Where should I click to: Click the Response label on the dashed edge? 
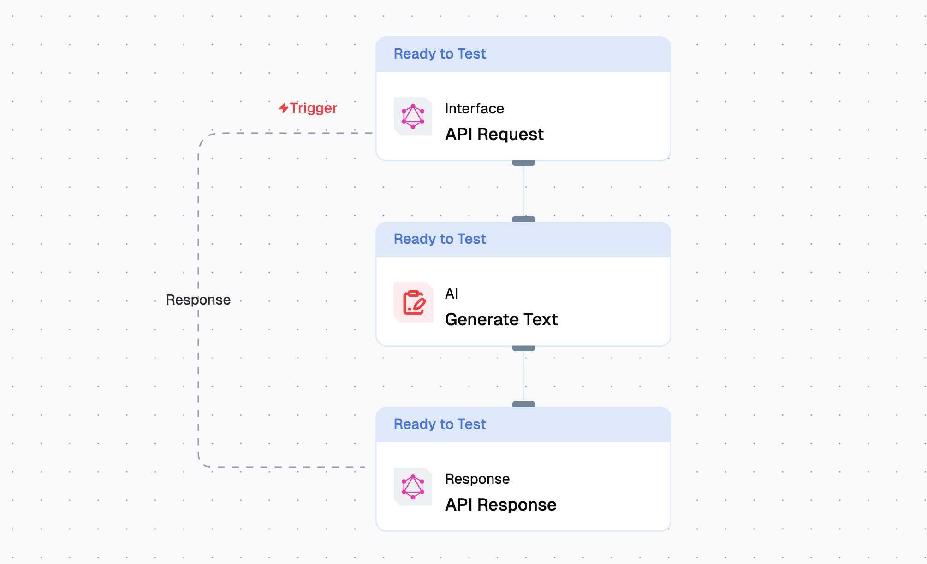click(198, 300)
